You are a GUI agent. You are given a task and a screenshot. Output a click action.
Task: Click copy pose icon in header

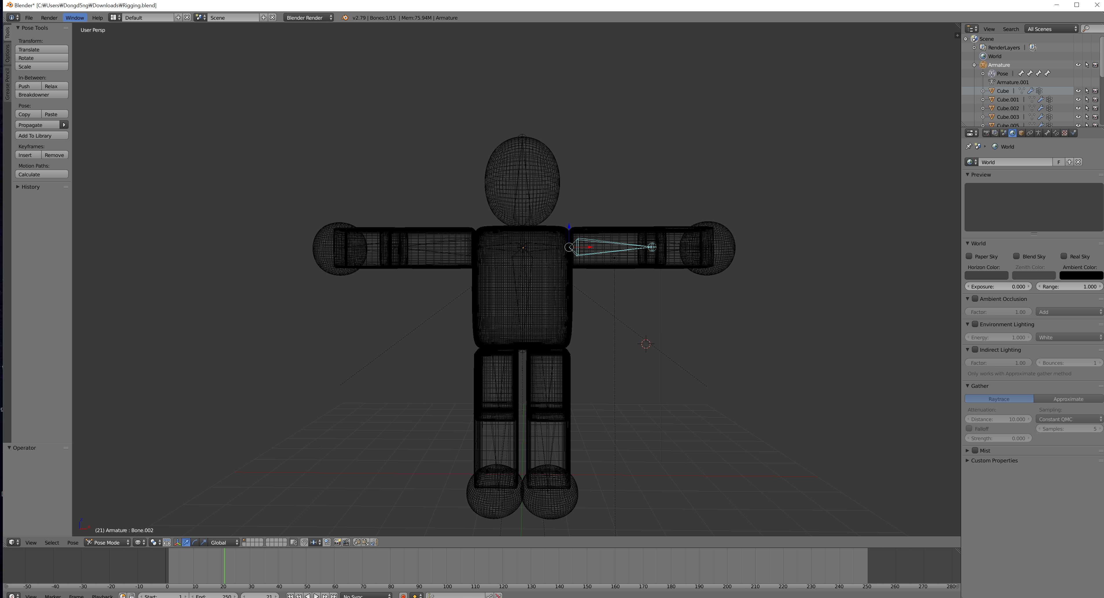(357, 542)
